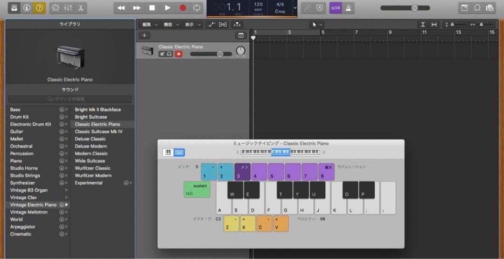Add a new track with plus button
The height and width of the screenshot is (259, 504).
point(144,35)
